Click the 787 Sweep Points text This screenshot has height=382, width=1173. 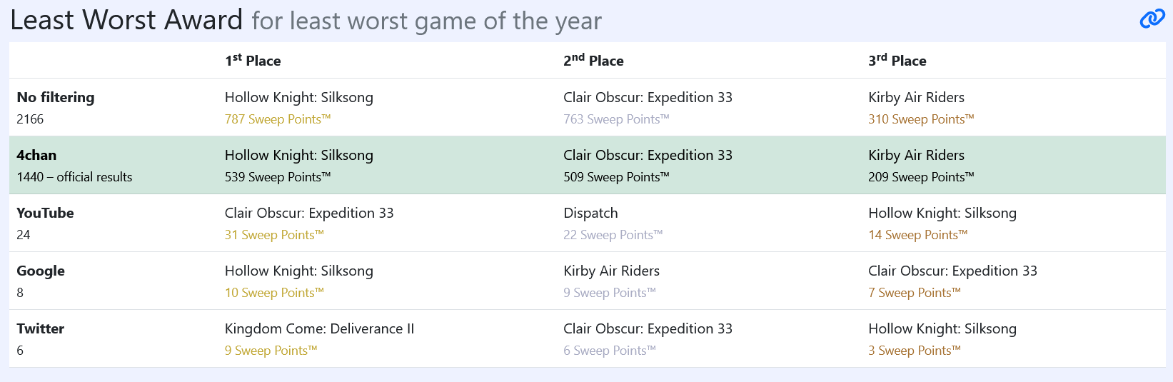278,119
